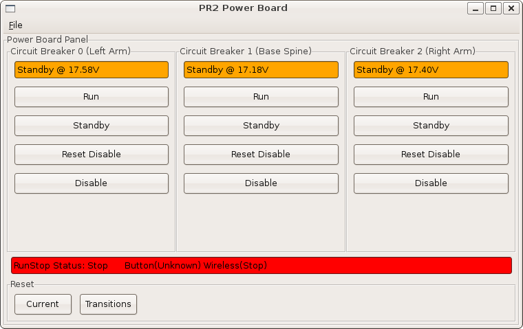The image size is (523, 329).
Task: Click Reset Disable for Right Arm breaker
Action: click(x=431, y=155)
